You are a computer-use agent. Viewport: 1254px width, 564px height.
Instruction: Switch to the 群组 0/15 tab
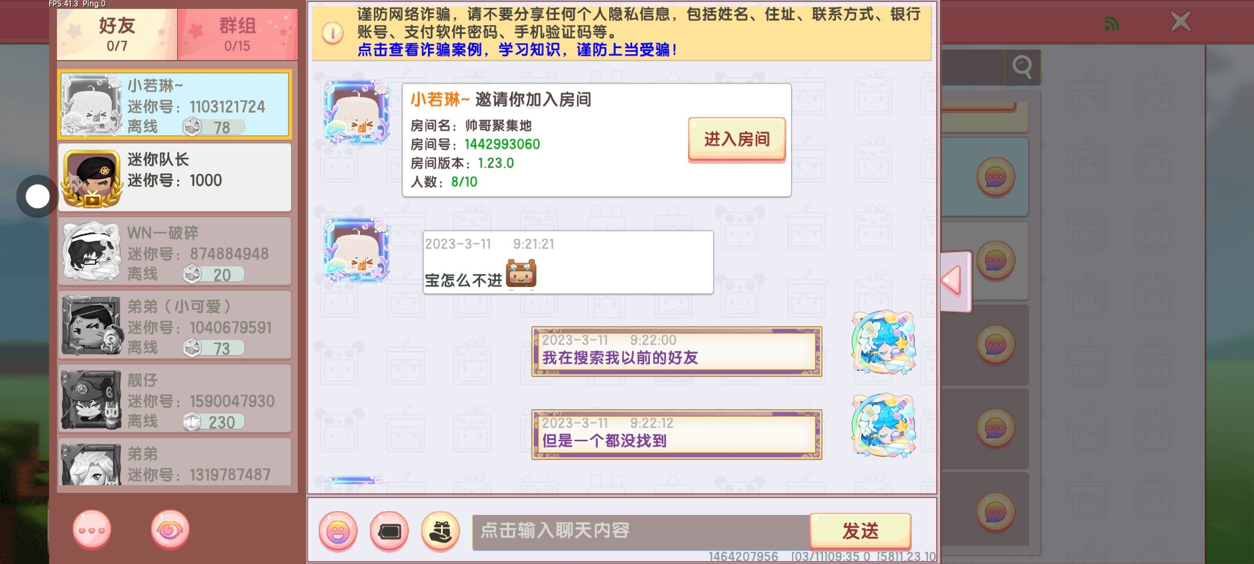238,34
